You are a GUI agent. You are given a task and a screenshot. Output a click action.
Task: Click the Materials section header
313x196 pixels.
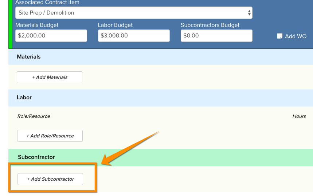(161, 57)
